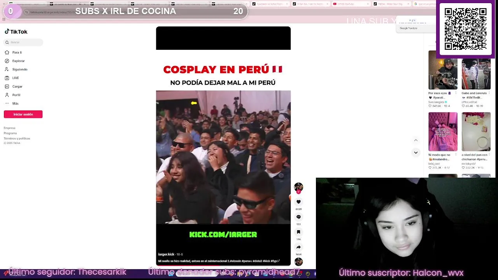Image resolution: width=498 pixels, height=280 pixels.
Task: Click the #dota2 hashtag in the caption
Action: (x=257, y=261)
